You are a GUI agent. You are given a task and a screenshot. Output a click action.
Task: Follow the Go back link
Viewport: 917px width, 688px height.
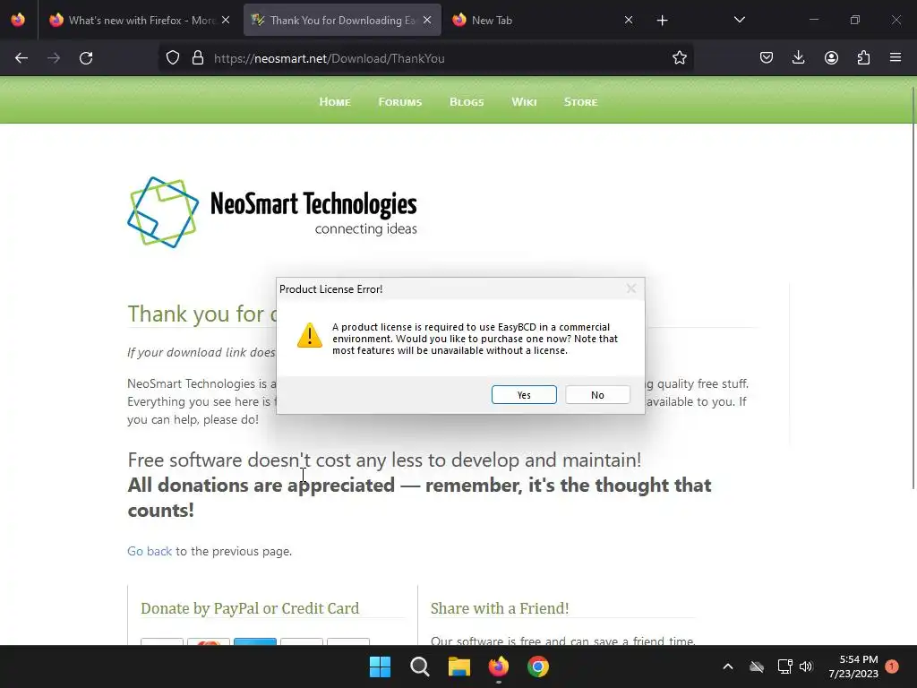[150, 551]
